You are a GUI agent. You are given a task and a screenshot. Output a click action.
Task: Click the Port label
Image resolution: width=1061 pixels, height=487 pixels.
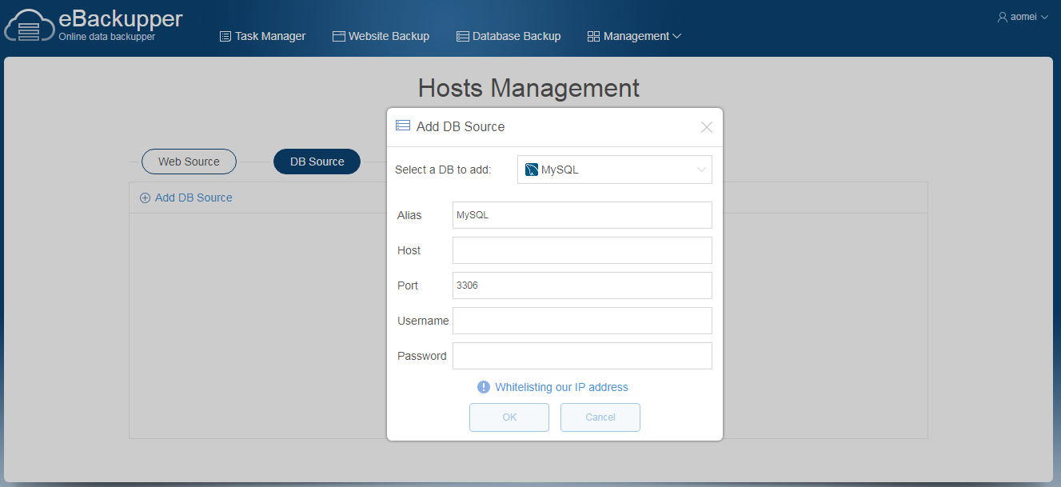408,285
